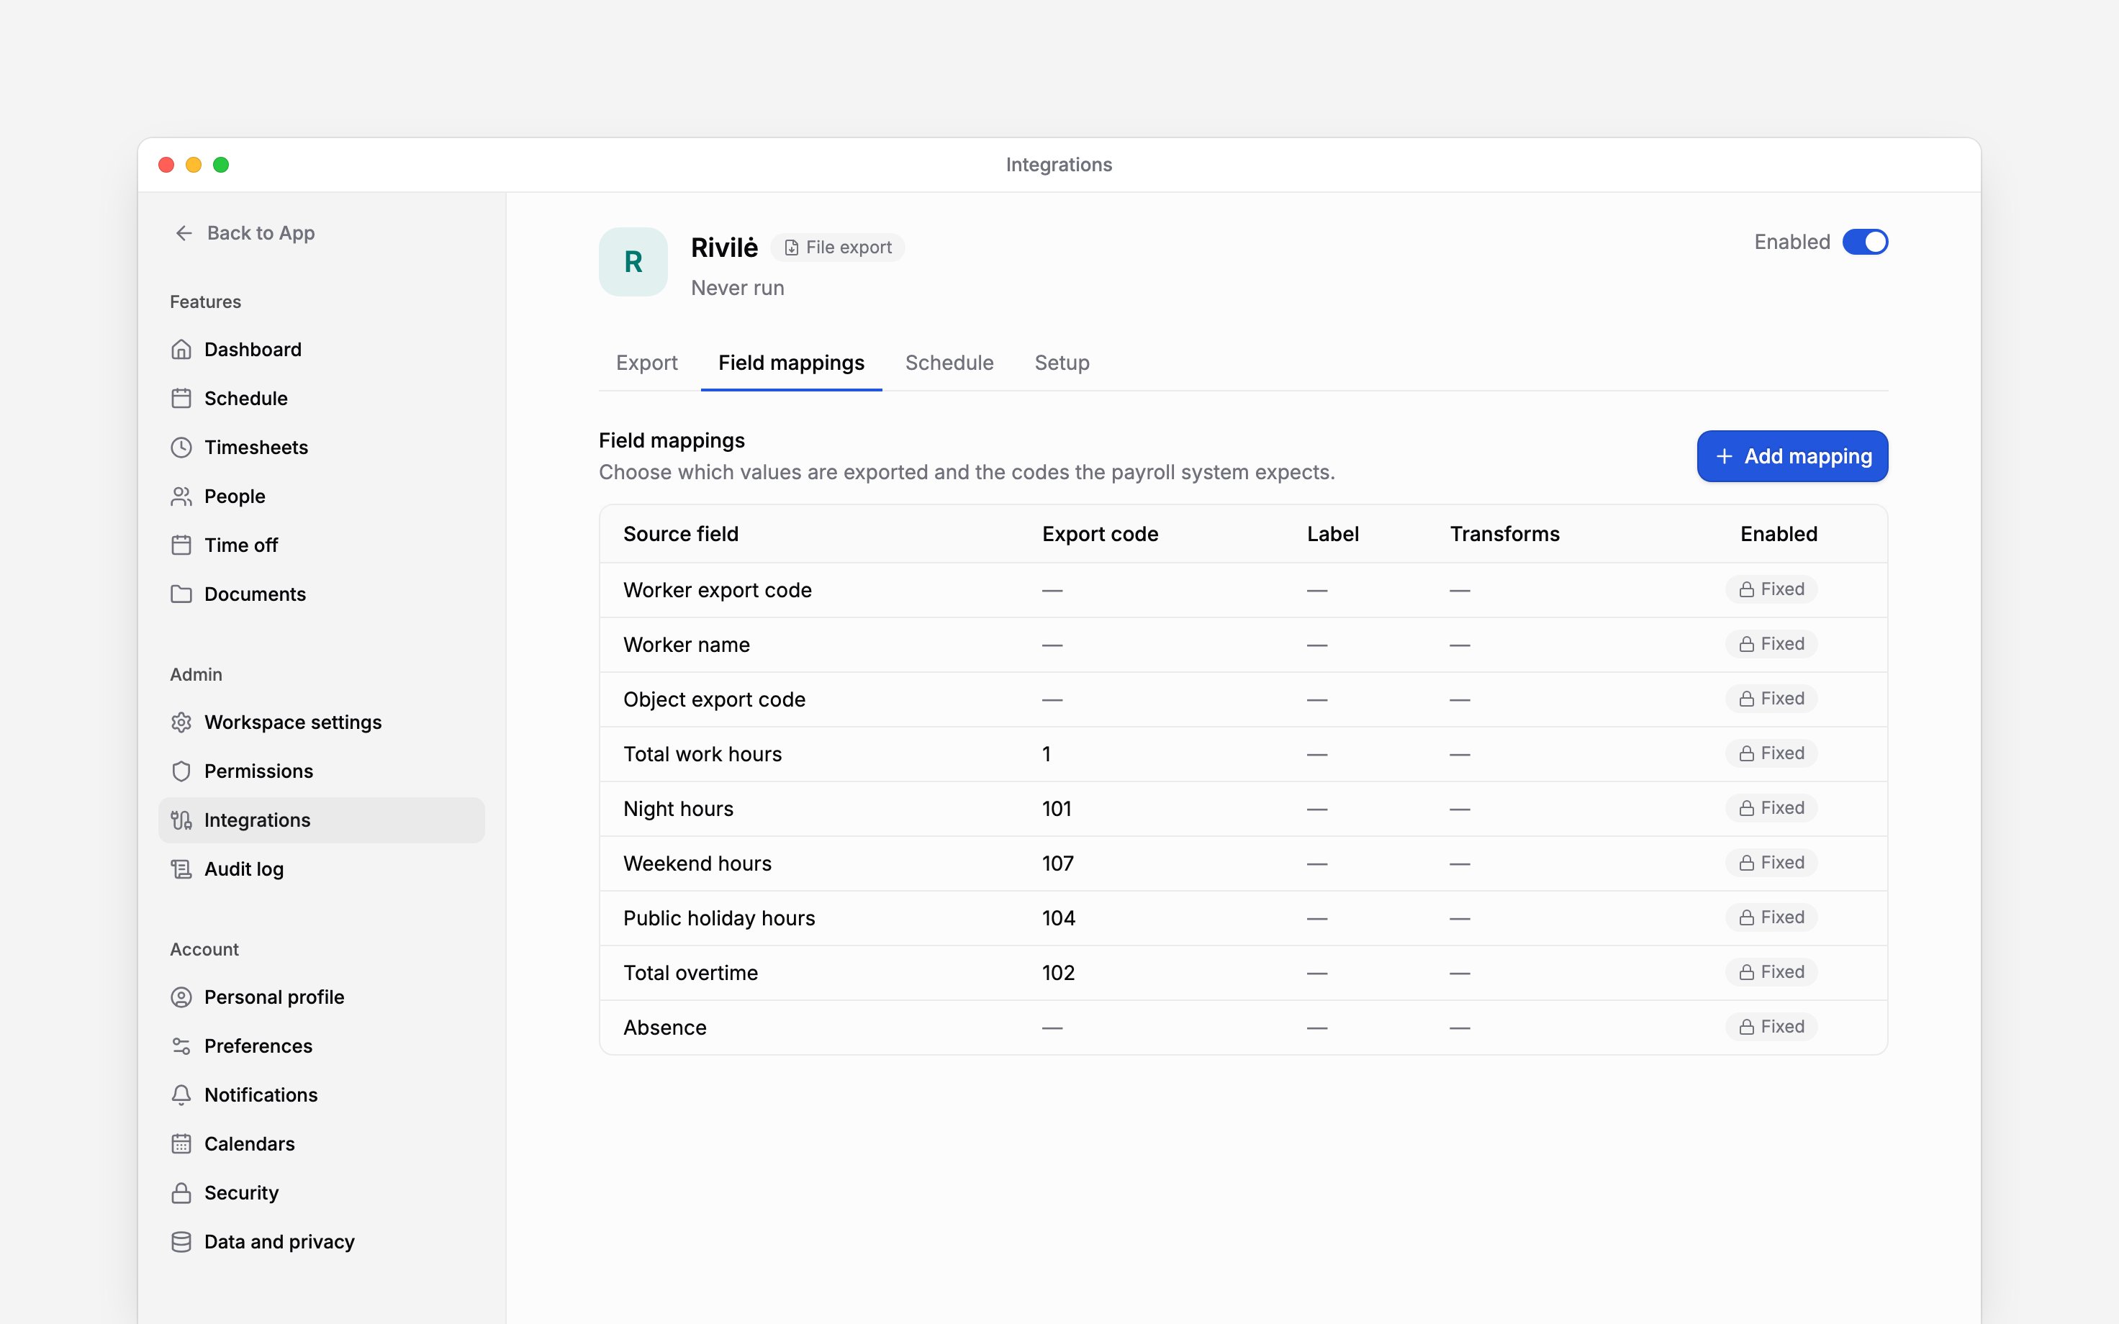Screen dimensions: 2119x1324
Task: Click the Workspace settings gear icon
Action: click(x=181, y=722)
